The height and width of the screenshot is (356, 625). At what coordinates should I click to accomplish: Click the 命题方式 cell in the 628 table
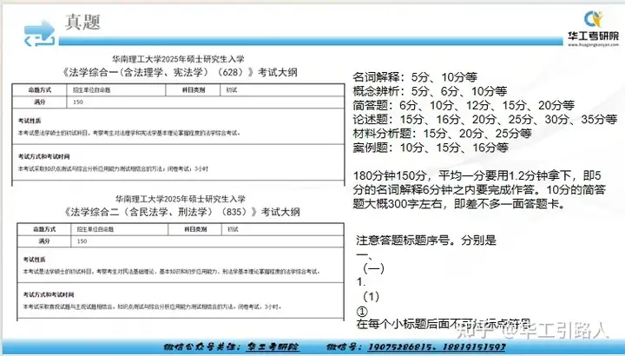click(39, 90)
